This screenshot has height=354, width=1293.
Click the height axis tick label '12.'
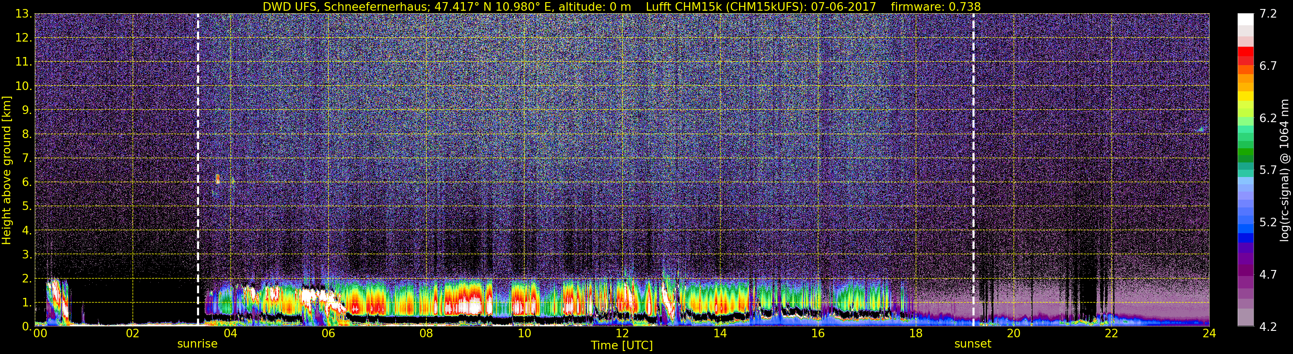point(23,38)
